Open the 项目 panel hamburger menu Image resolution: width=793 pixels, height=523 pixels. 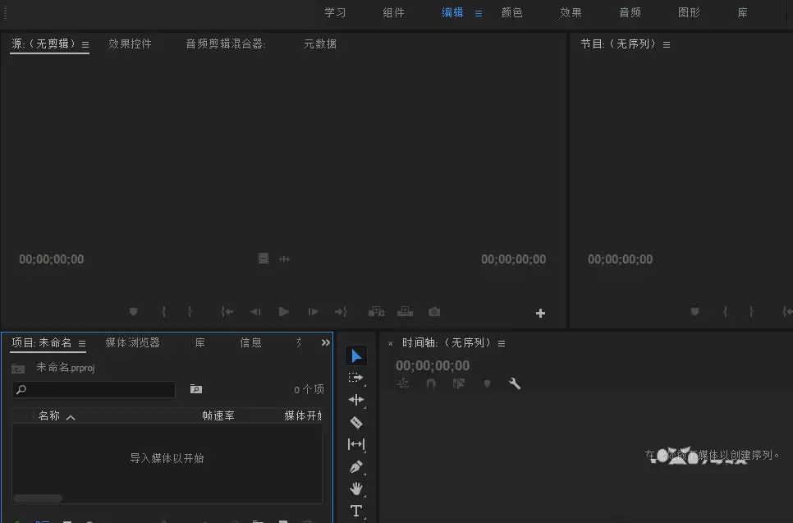(82, 343)
